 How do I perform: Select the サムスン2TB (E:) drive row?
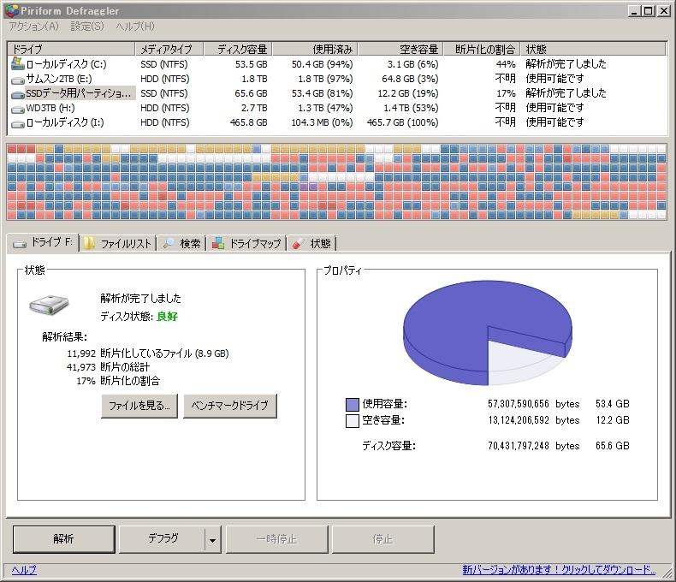[x=337, y=79]
